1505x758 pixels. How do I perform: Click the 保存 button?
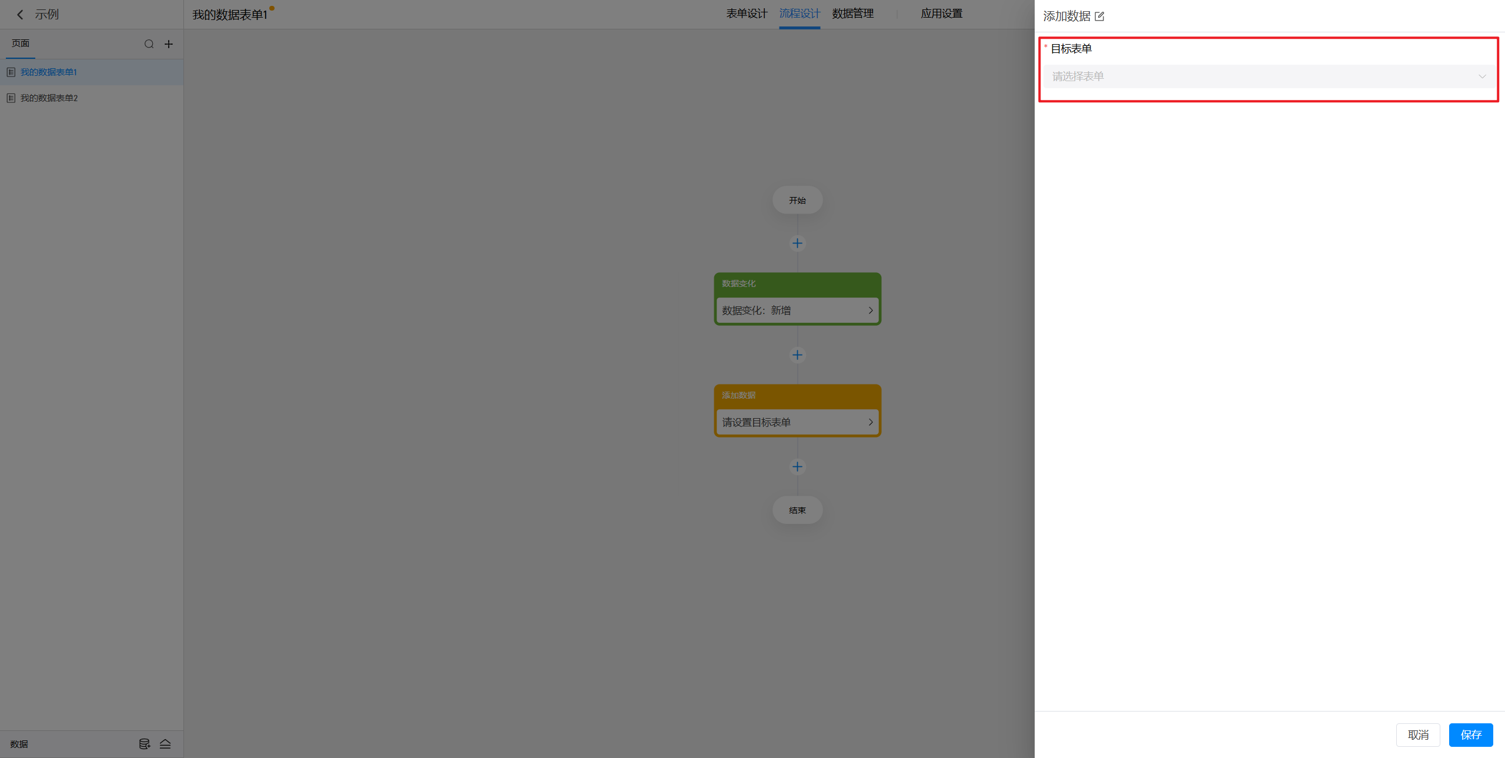click(x=1470, y=735)
